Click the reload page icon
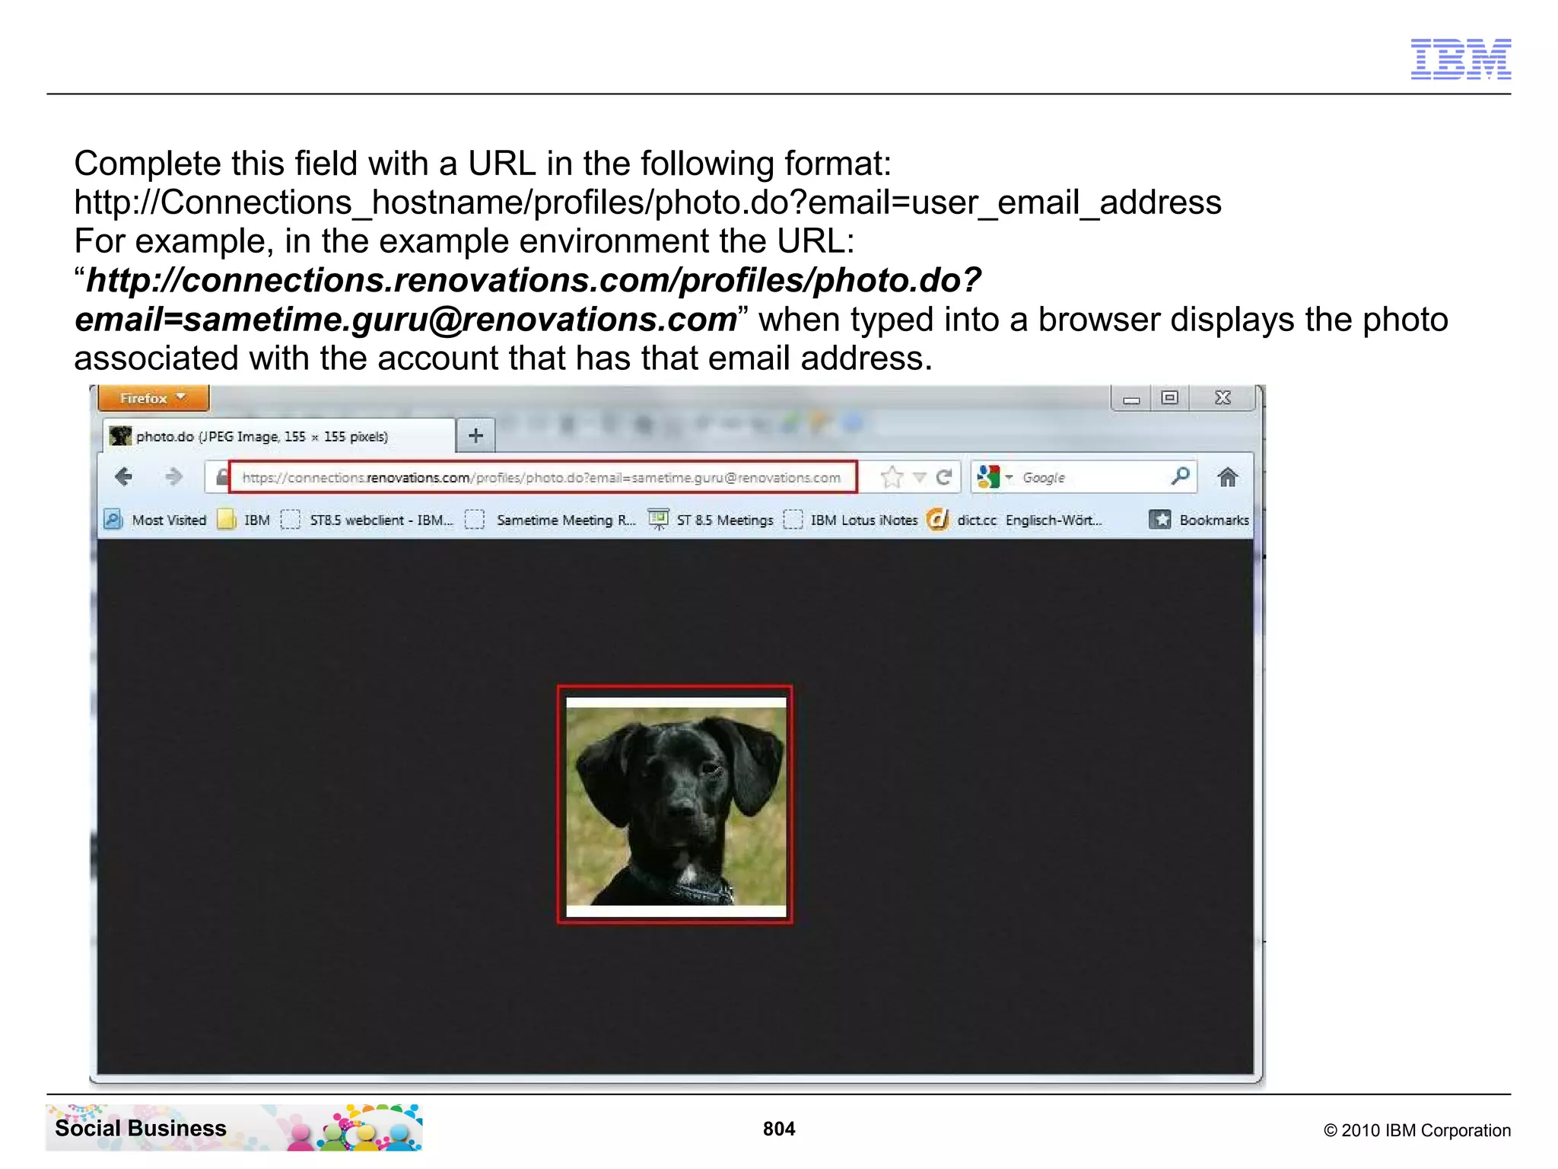 (x=944, y=477)
